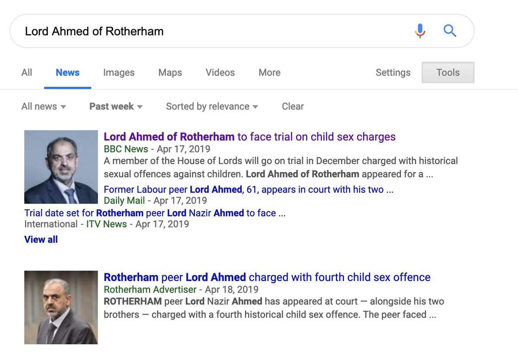Viewport: 518px width, 359px height.
Task: Open Rotherham Advertiser fourth offence headline
Action: click(267, 277)
